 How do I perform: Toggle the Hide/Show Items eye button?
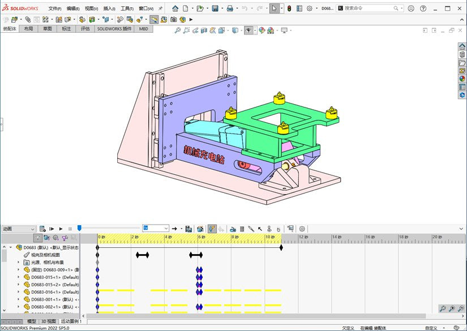(249, 30)
